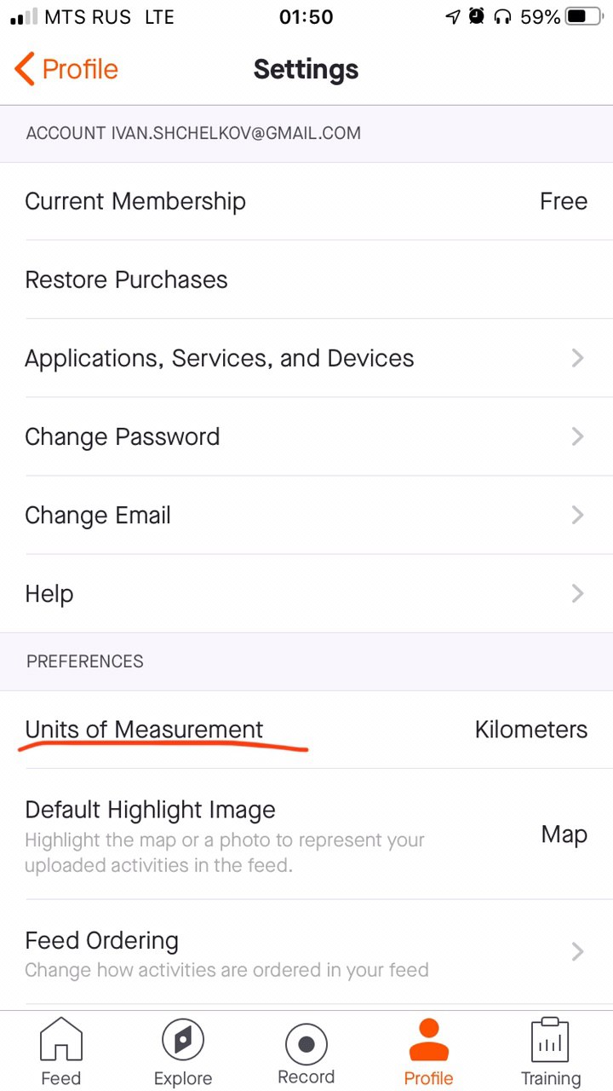
Task: Select the Kilometers value
Action: (x=531, y=730)
